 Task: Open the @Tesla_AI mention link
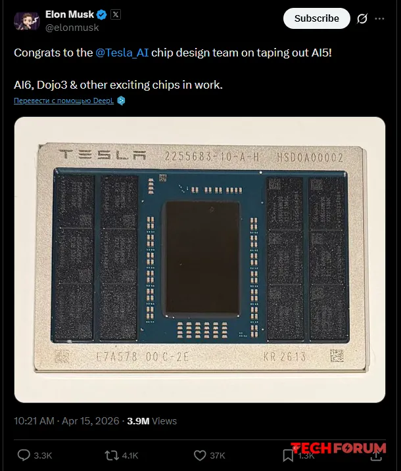click(x=122, y=53)
